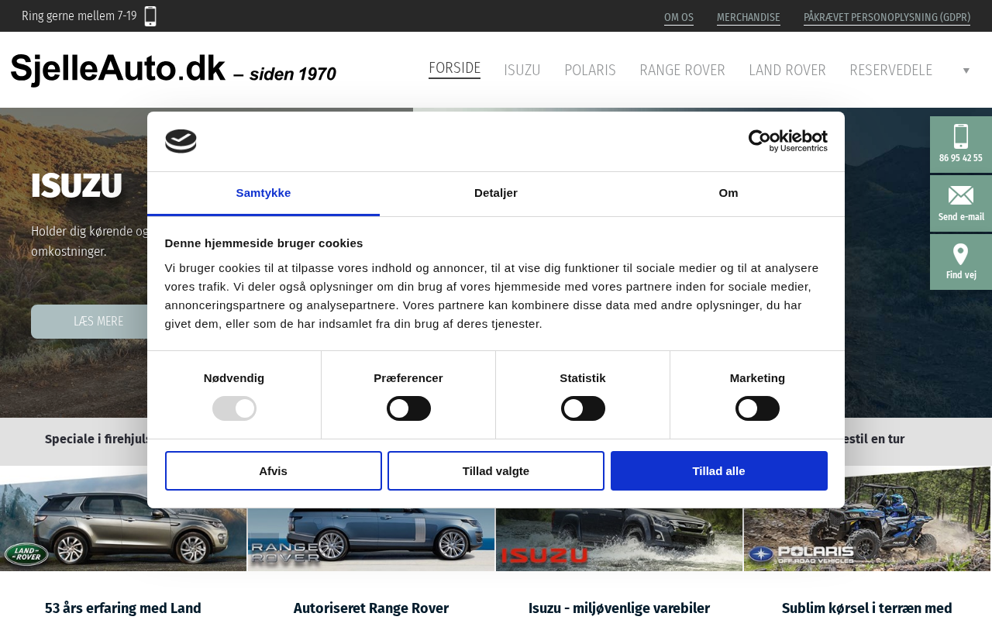Click the '53 års erfaring med Land' heading

tap(123, 608)
